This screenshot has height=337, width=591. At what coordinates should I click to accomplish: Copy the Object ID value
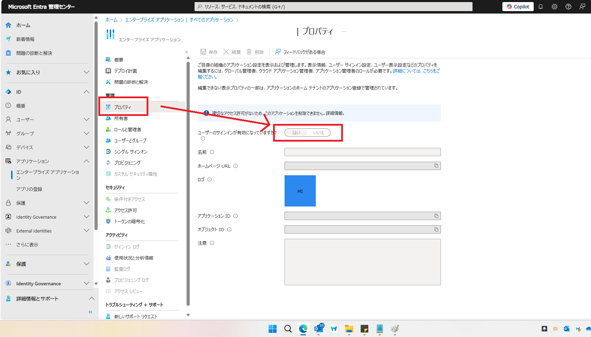(x=436, y=229)
